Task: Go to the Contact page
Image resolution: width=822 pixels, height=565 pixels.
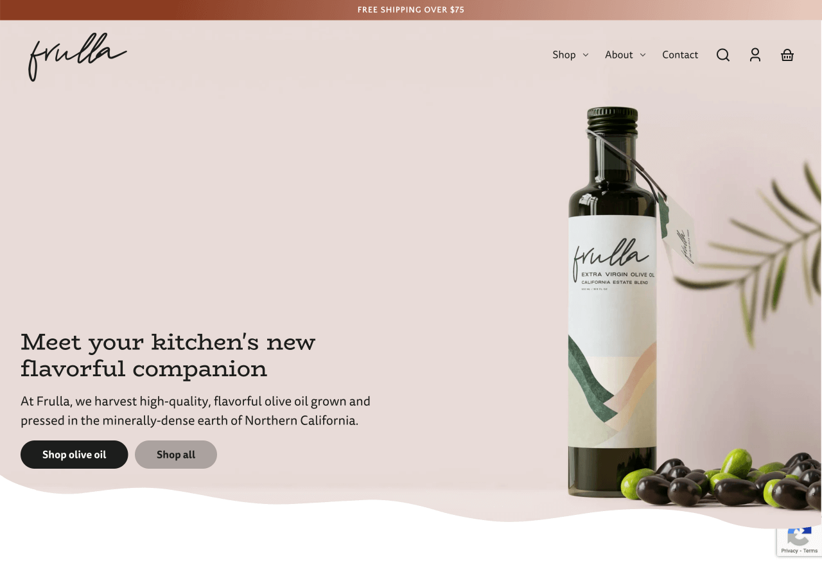Action: pyautogui.click(x=680, y=55)
